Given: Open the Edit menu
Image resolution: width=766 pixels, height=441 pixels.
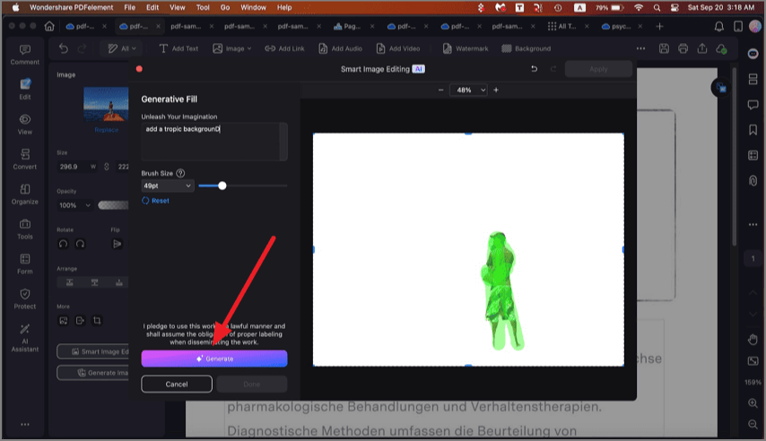Looking at the screenshot, I should pos(152,7).
